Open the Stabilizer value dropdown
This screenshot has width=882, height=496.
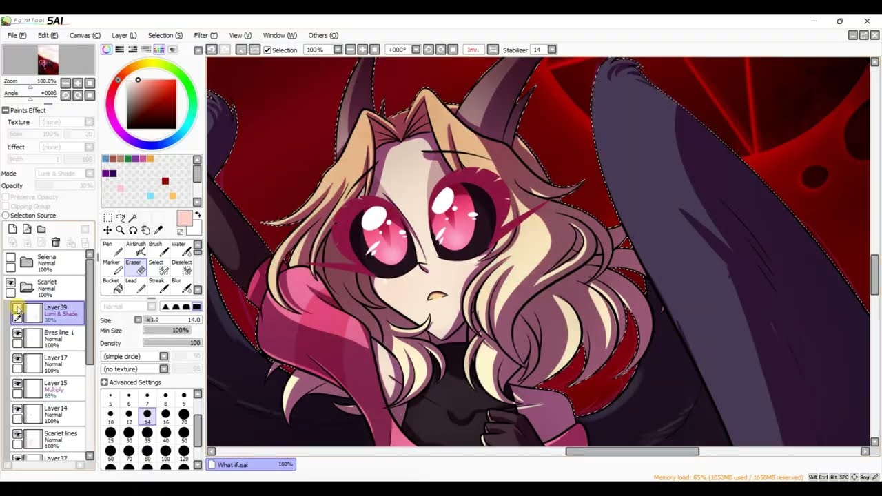[551, 50]
